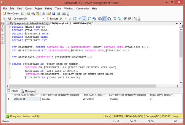Show the Messages tab

28,91
